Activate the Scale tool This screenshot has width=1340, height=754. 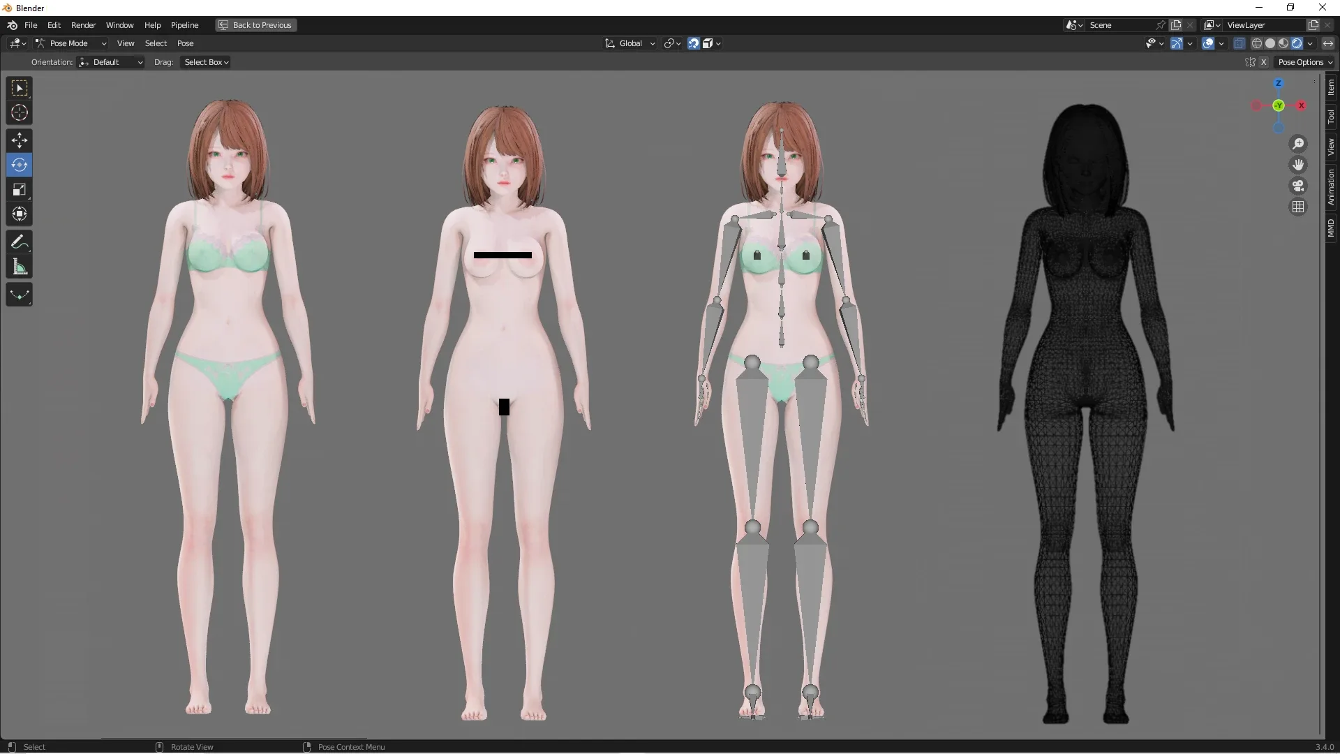19,189
